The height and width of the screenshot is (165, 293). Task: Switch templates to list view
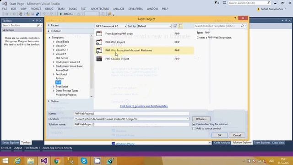(180, 26)
